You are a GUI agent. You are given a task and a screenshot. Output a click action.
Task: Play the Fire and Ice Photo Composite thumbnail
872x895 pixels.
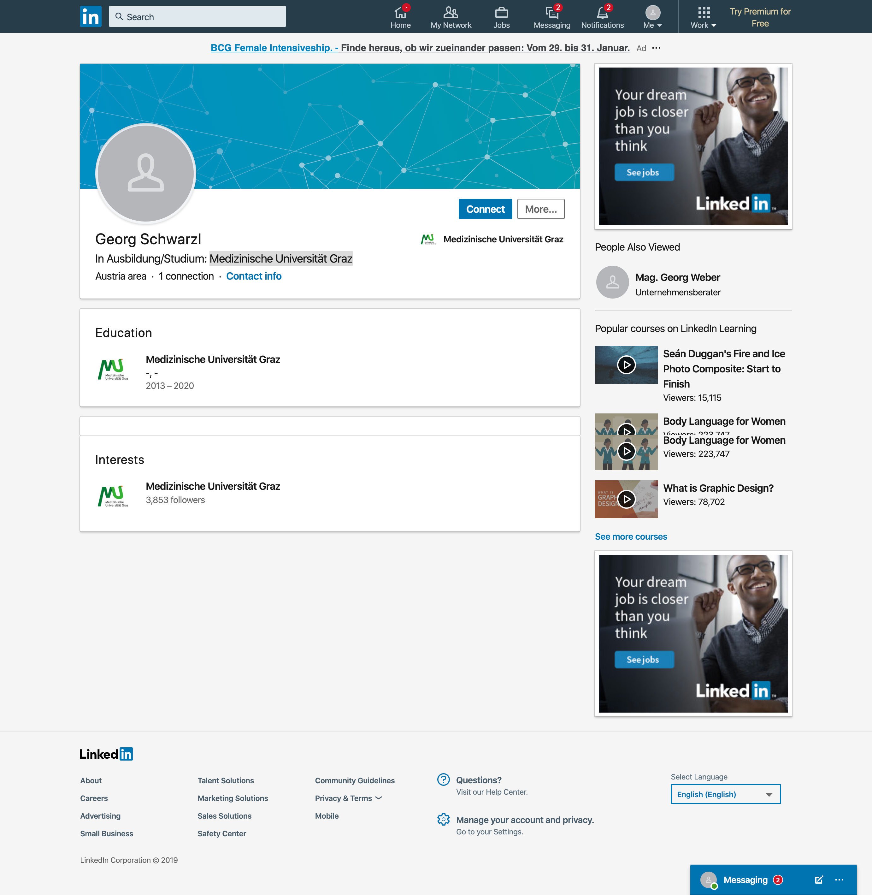[x=626, y=365]
